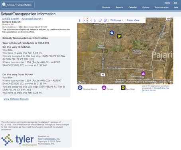Reset the map view
Screen dimensions: 181x150
(x=133, y=20)
